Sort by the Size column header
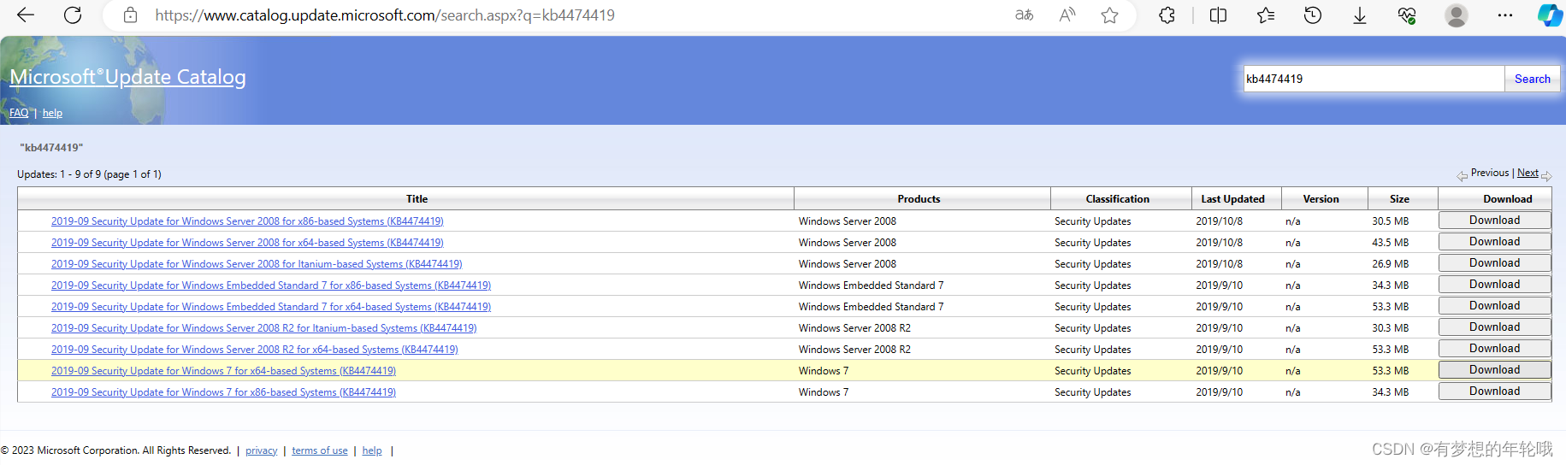The height and width of the screenshot is (465, 1566). tap(1399, 199)
